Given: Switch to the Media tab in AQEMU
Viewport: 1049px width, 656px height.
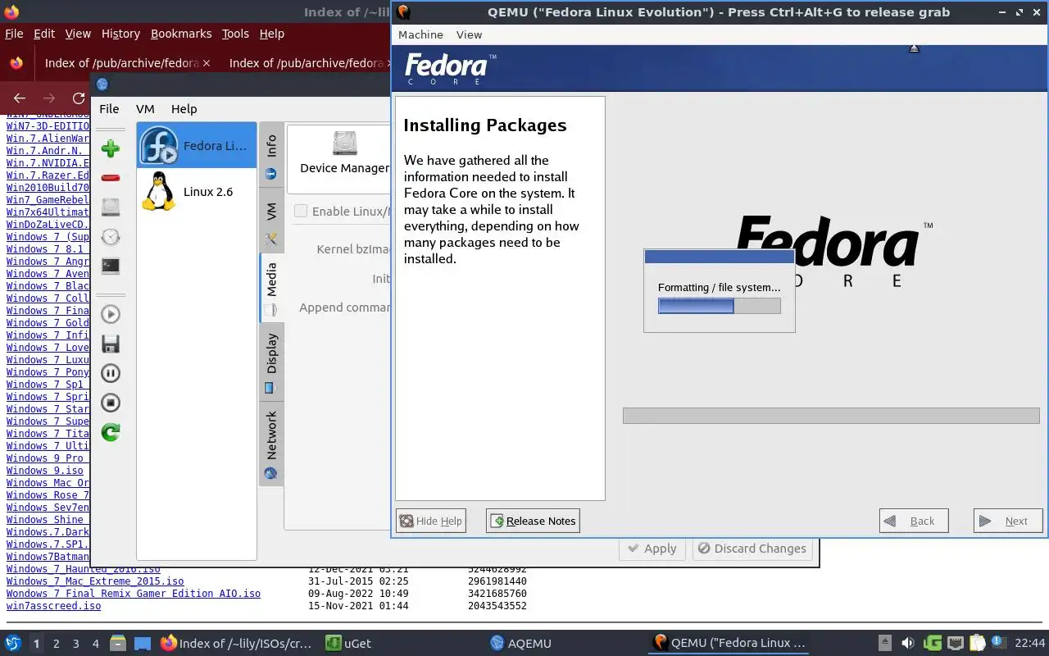Looking at the screenshot, I should pos(271,288).
